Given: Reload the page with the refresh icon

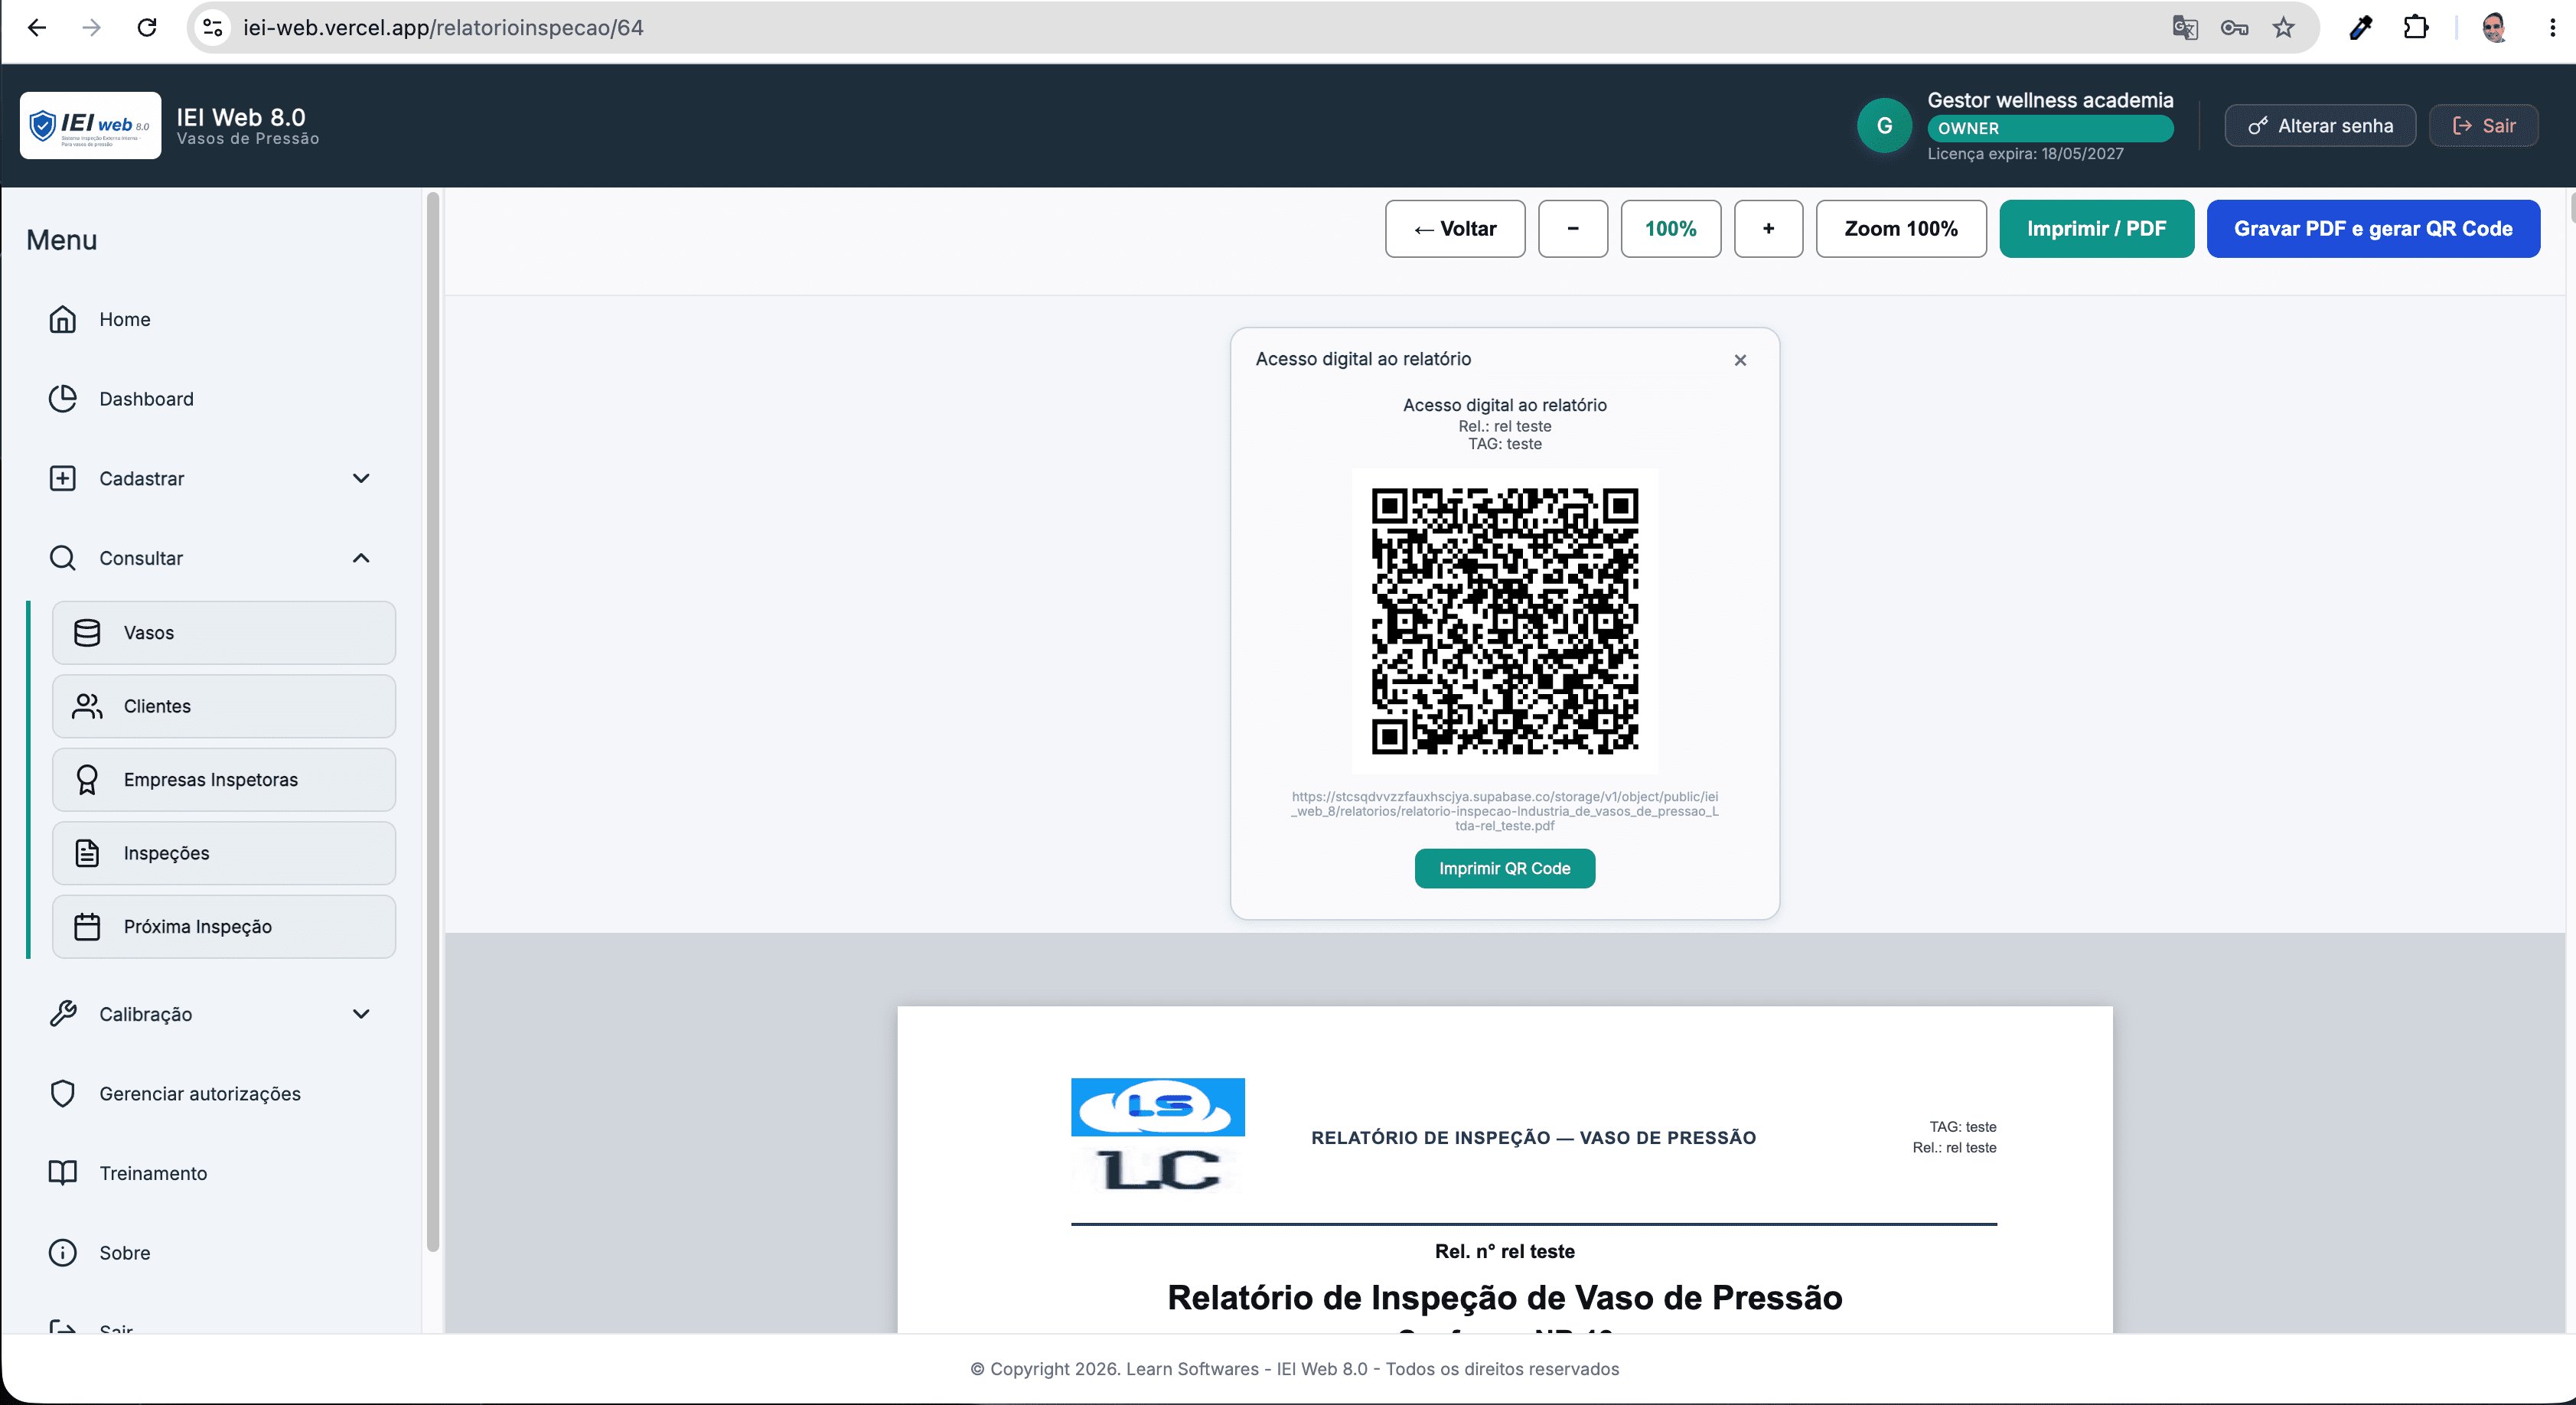Looking at the screenshot, I should point(147,27).
